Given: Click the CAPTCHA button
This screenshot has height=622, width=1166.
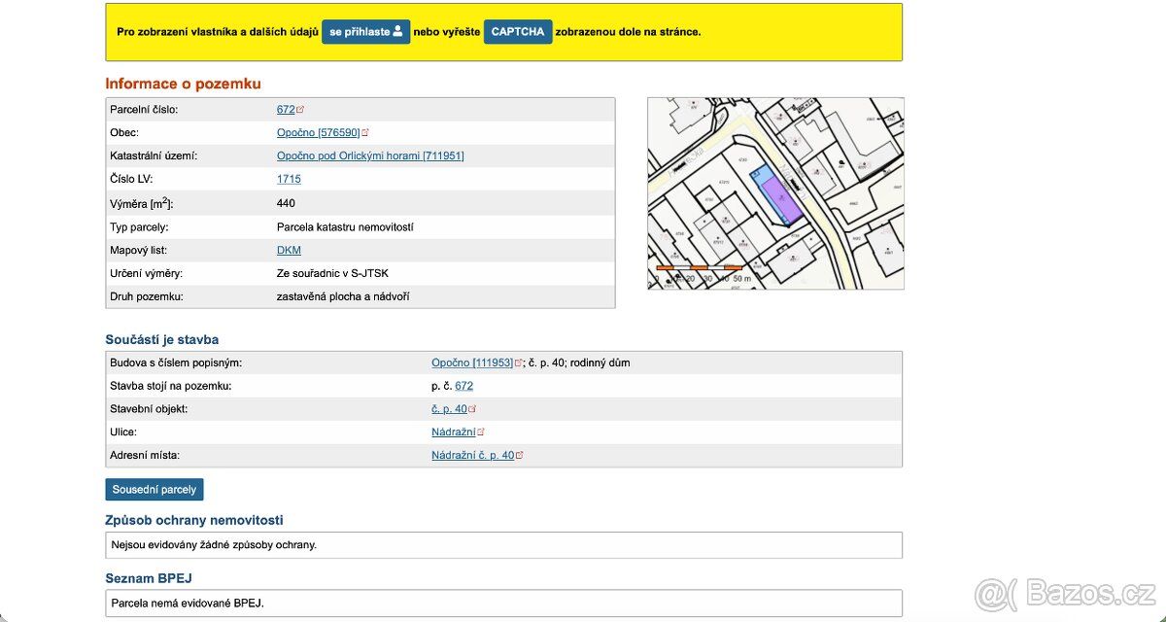Looking at the screenshot, I should point(518,31).
